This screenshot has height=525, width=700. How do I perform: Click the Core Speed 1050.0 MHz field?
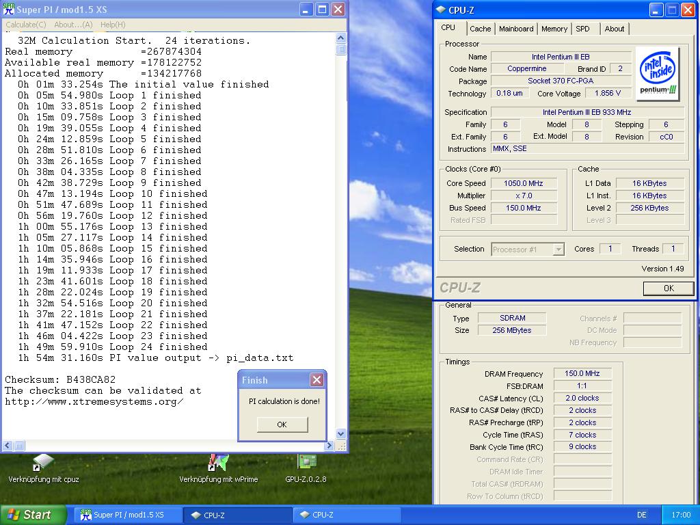(523, 183)
